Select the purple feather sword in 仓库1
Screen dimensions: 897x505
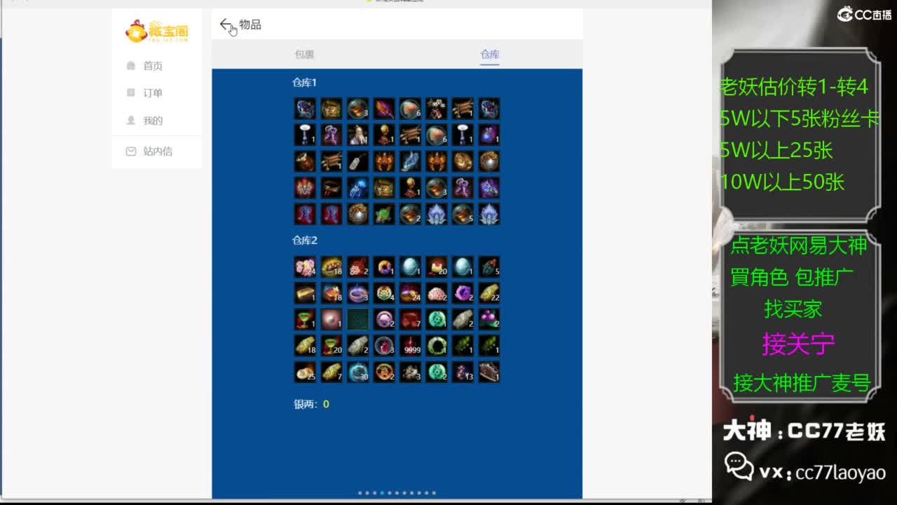[384, 109]
